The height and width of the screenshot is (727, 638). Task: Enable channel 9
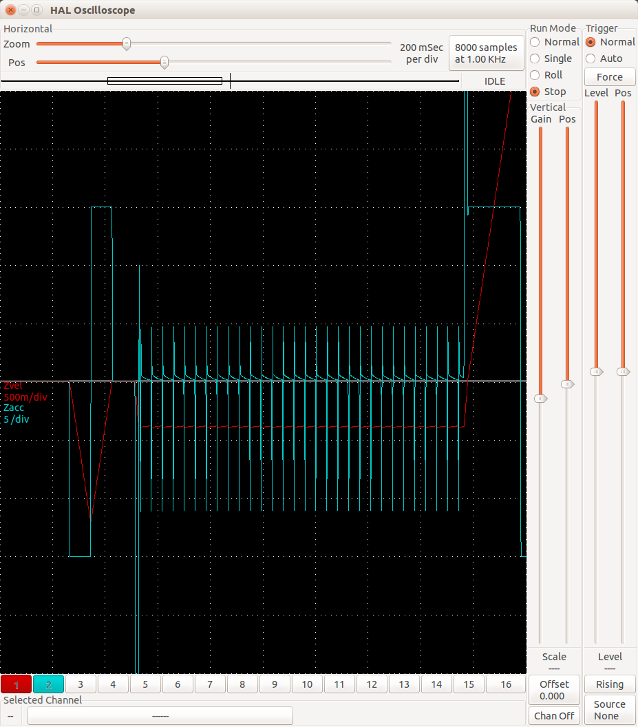(x=275, y=684)
